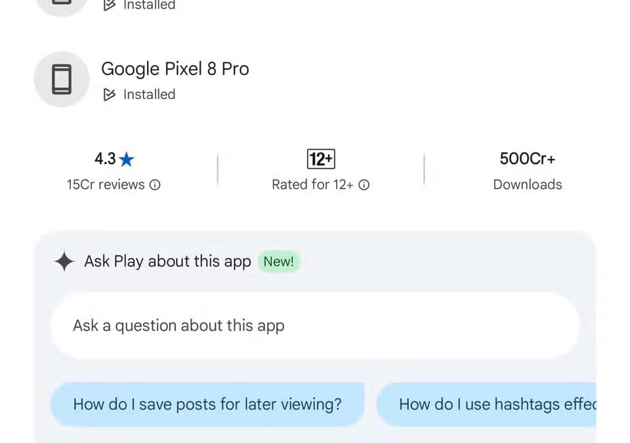Click the Rated for 12+ info icon
Viewport: 630px width, 443px height.
coord(364,185)
